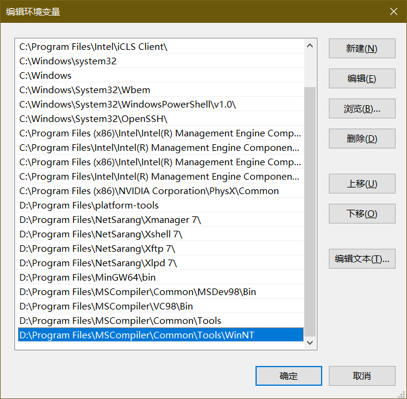Select the NVIDIA PhysX Common entry
The image size is (407, 399).
pyautogui.click(x=149, y=191)
